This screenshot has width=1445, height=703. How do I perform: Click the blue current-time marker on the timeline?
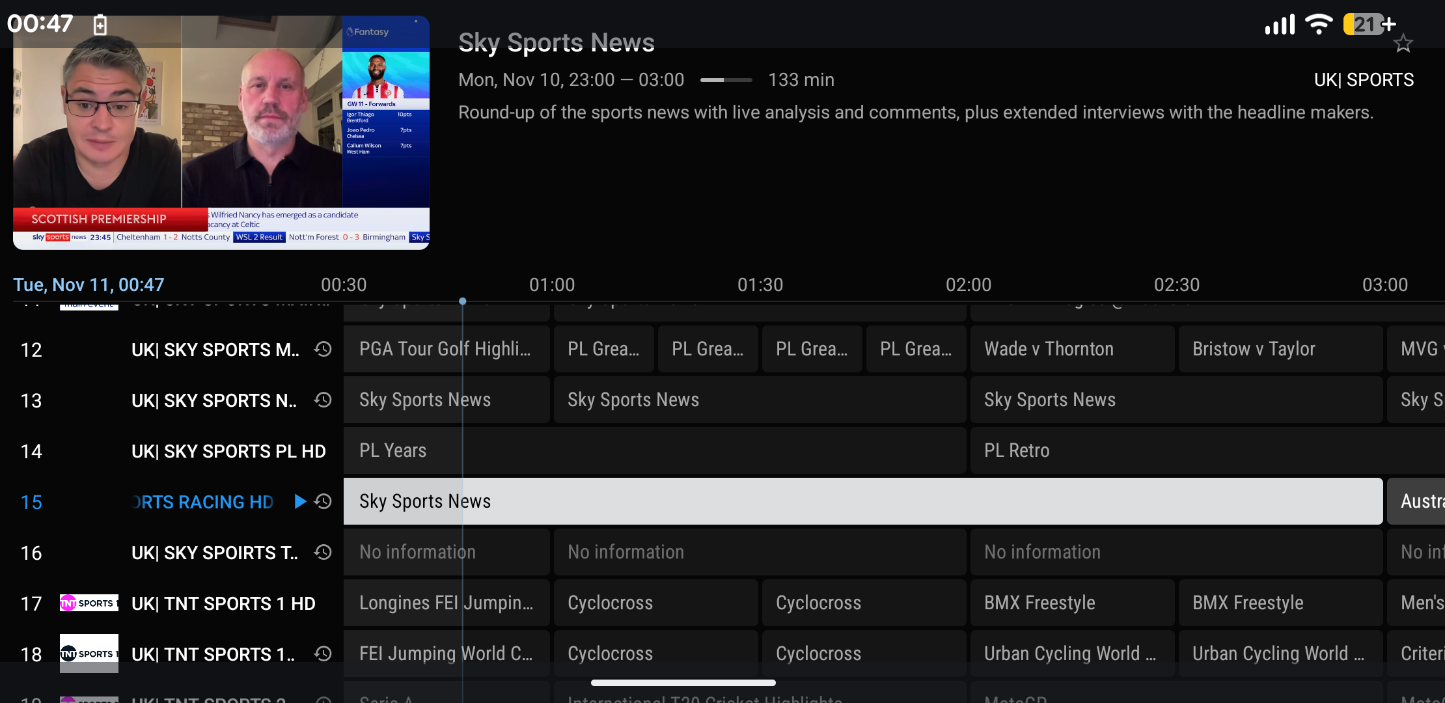[463, 301]
